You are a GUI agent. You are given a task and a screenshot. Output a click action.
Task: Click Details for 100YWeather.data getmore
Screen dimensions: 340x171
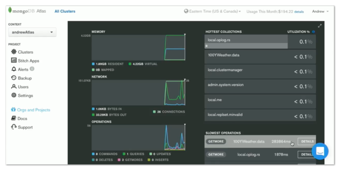point(307,142)
